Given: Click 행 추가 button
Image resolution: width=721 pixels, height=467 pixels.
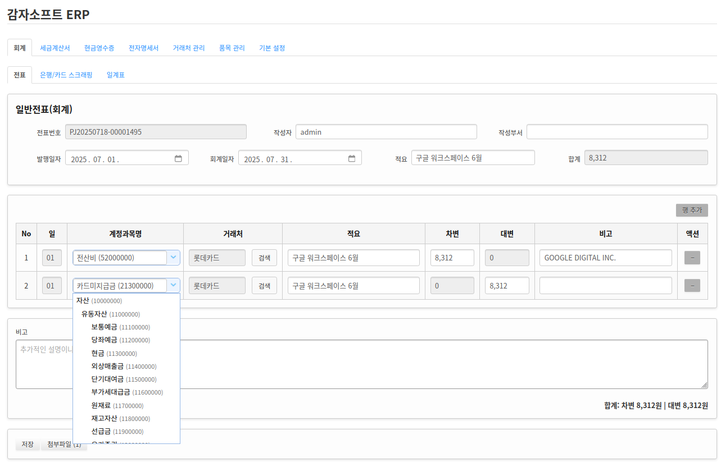Looking at the screenshot, I should 692,210.
